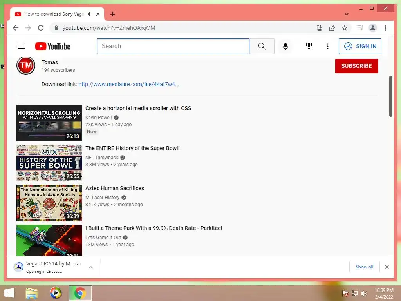This screenshot has width=401, height=301.
Task: Start voice search with the microphone icon
Action: [285, 46]
